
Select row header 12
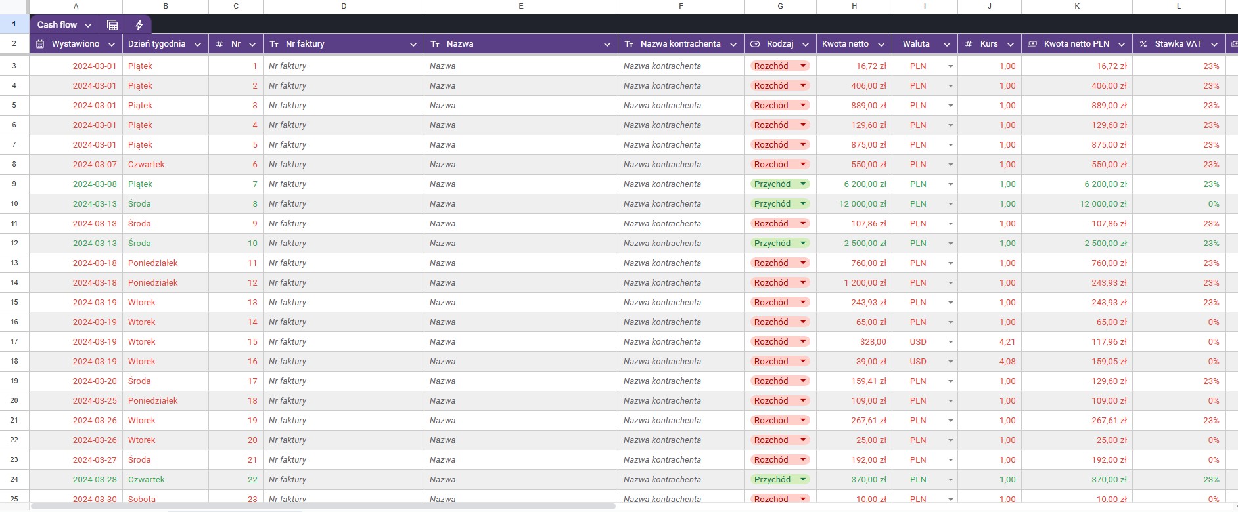14,243
